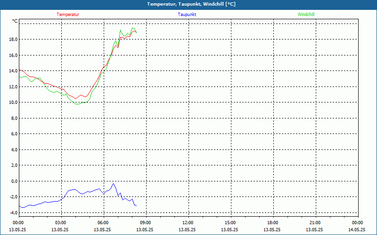Click the 8,0 y-axis value
Viewport: 377px width, 235px height.
click(x=14, y=118)
